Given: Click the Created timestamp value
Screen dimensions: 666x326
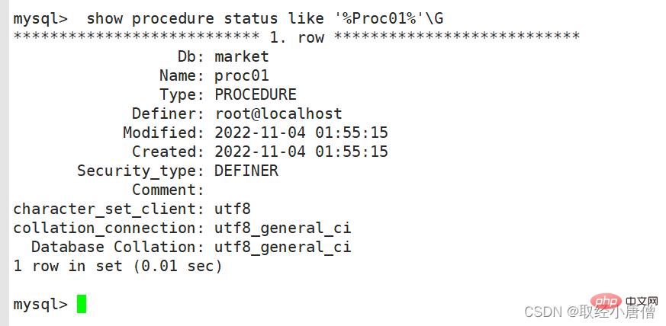Looking at the screenshot, I should pos(301,152).
